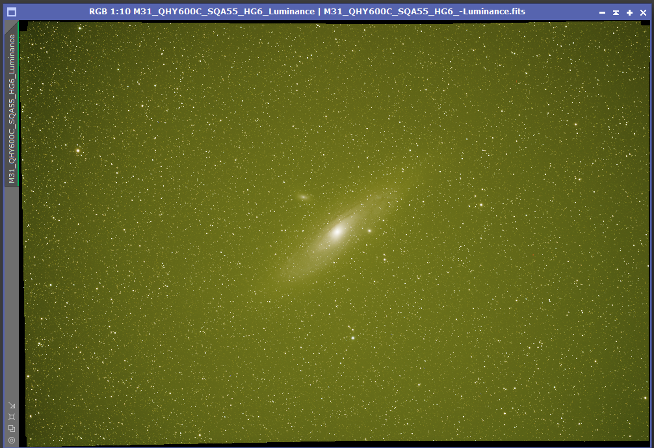The height and width of the screenshot is (448, 654).
Task: Click the concentric circles icon in sidebar
Action: pyautogui.click(x=12, y=440)
